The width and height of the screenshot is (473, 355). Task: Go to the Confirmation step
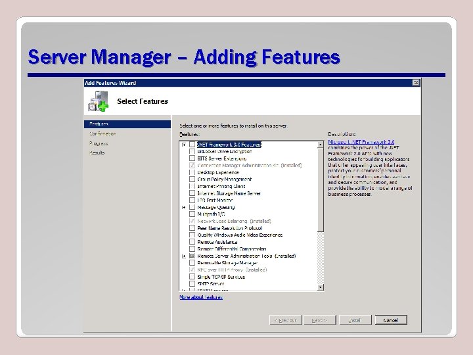point(102,133)
